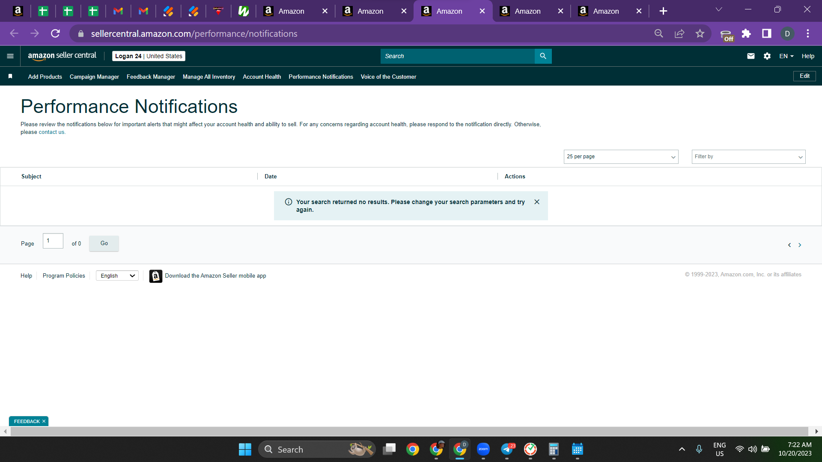Expand the 25 per page dropdown

(x=621, y=157)
